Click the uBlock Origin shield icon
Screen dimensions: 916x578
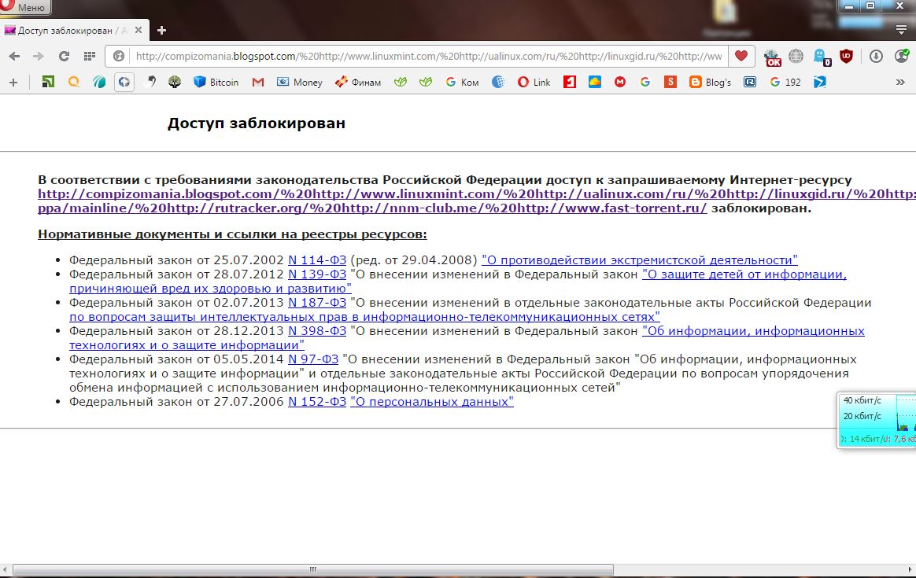tap(847, 57)
